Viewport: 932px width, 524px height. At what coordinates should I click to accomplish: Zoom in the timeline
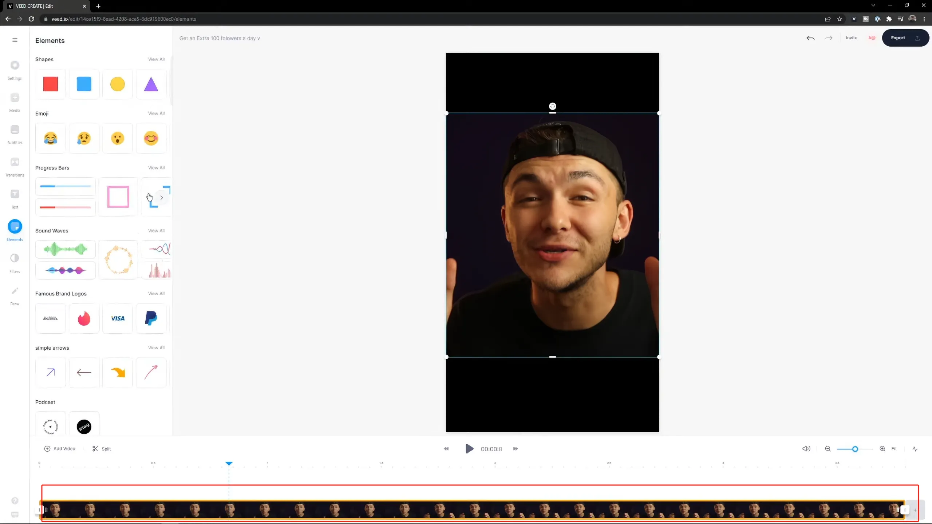(x=882, y=449)
